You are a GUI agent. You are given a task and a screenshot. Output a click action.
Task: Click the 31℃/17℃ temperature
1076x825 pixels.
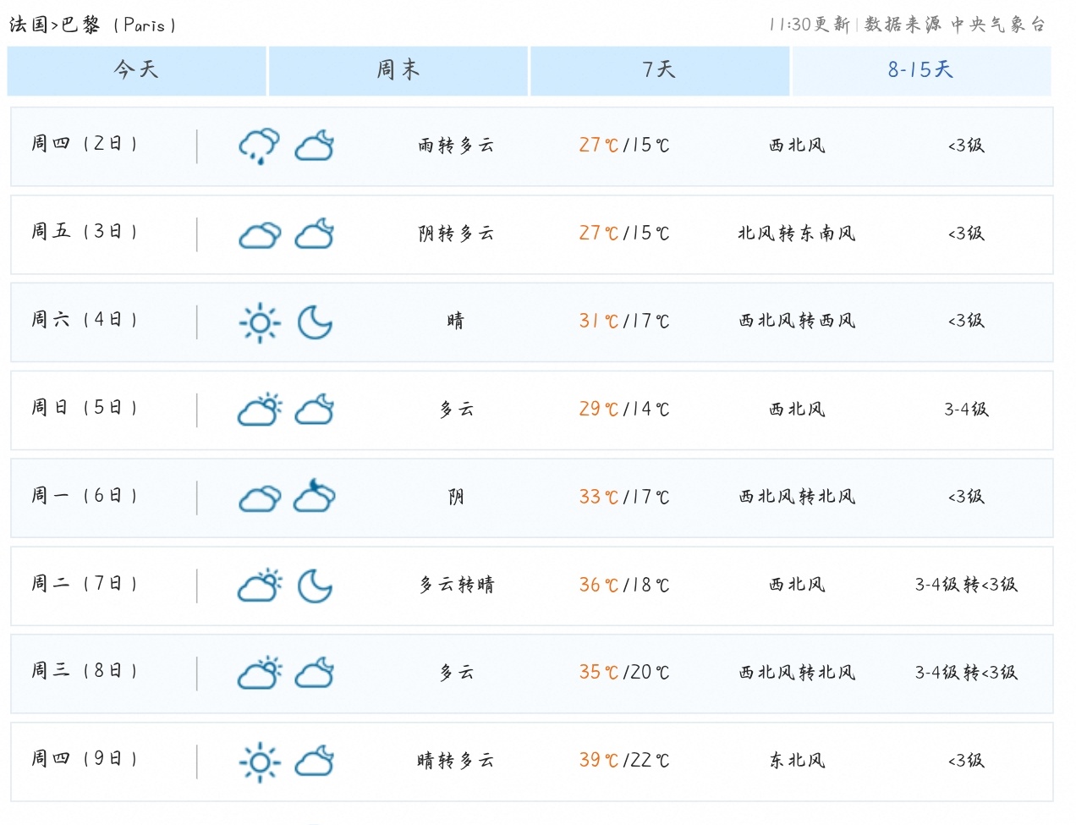tap(624, 322)
